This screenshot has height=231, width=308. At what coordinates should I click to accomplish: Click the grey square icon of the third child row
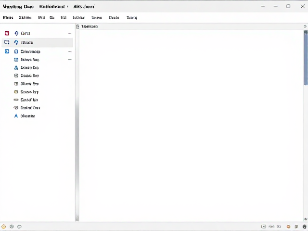[16, 76]
